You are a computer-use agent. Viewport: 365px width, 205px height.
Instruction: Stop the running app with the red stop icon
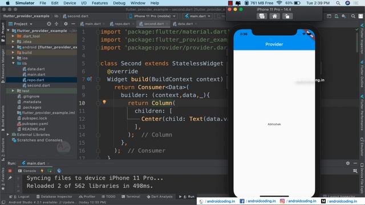click(10, 171)
